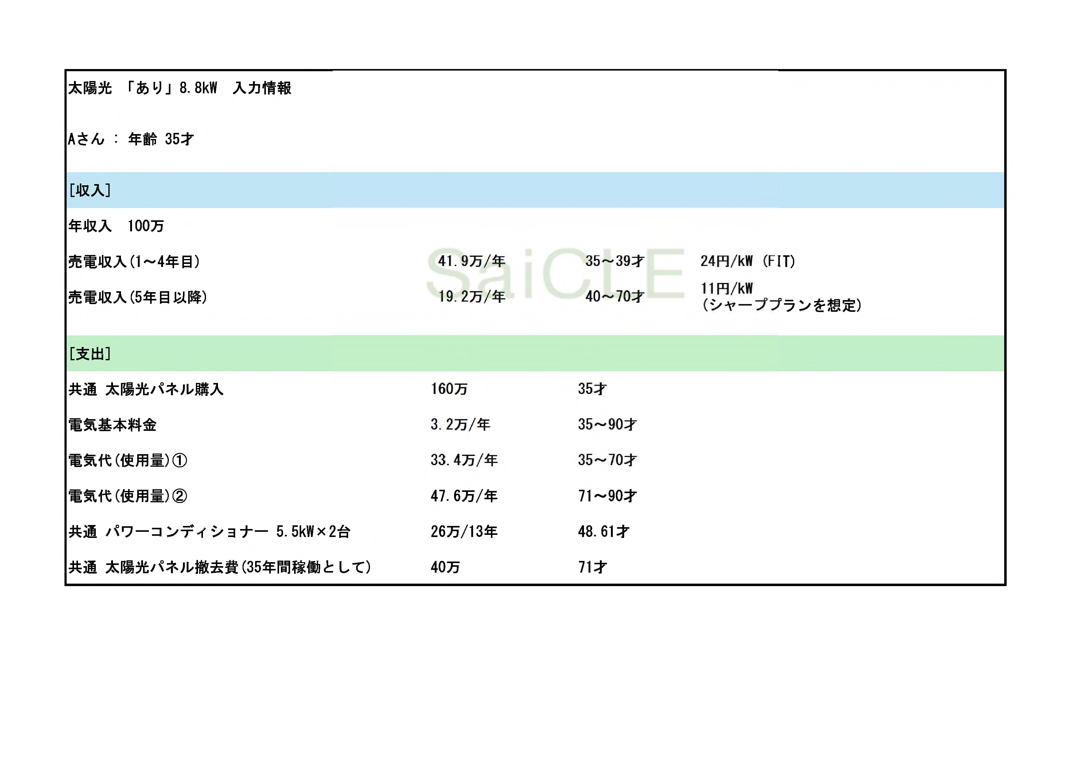Click the 160万 purchase amount
The width and height of the screenshot is (1077, 761).
(x=449, y=389)
